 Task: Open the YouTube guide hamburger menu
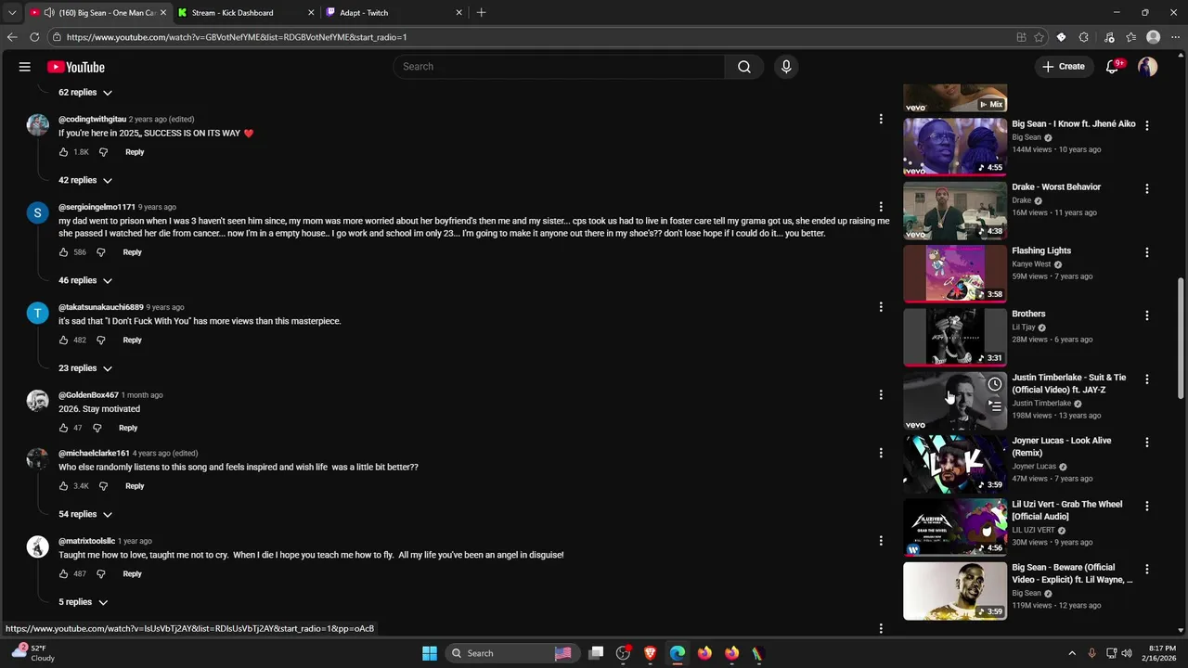pyautogui.click(x=25, y=67)
